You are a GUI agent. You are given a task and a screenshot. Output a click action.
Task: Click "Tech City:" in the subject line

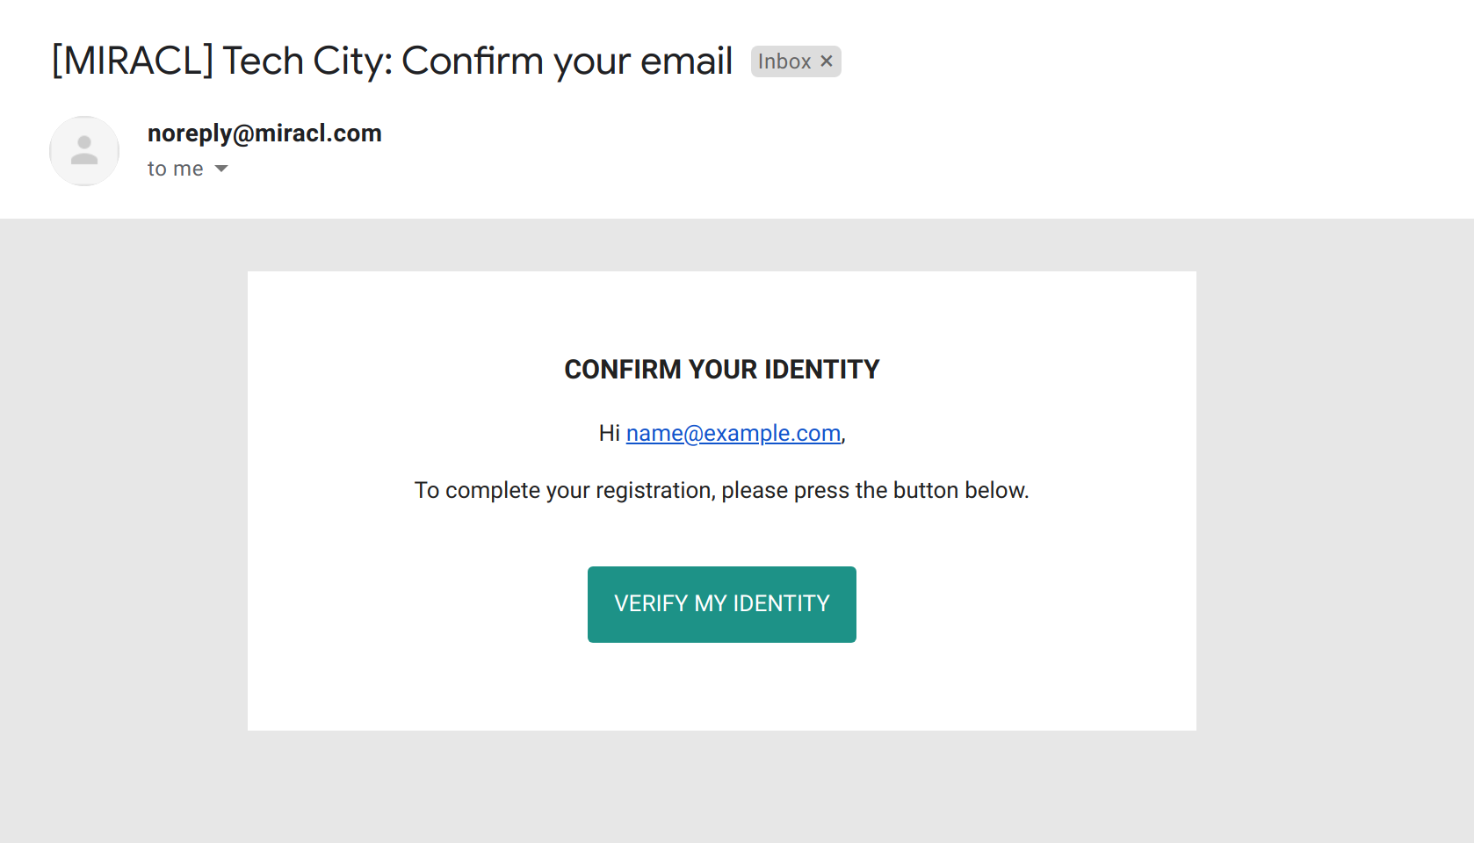click(307, 61)
